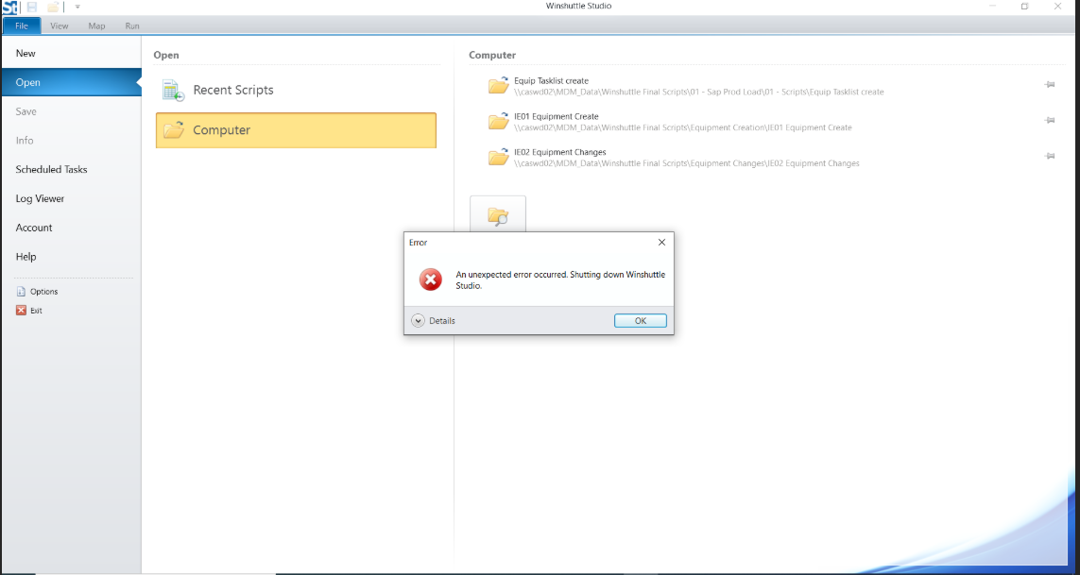Viewport: 1080px width, 575px height.
Task: Click the IE01 Equipment Create network path
Action: tap(682, 127)
